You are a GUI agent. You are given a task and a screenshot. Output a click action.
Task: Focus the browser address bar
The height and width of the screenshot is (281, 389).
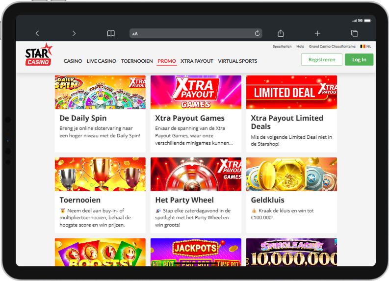point(196,33)
